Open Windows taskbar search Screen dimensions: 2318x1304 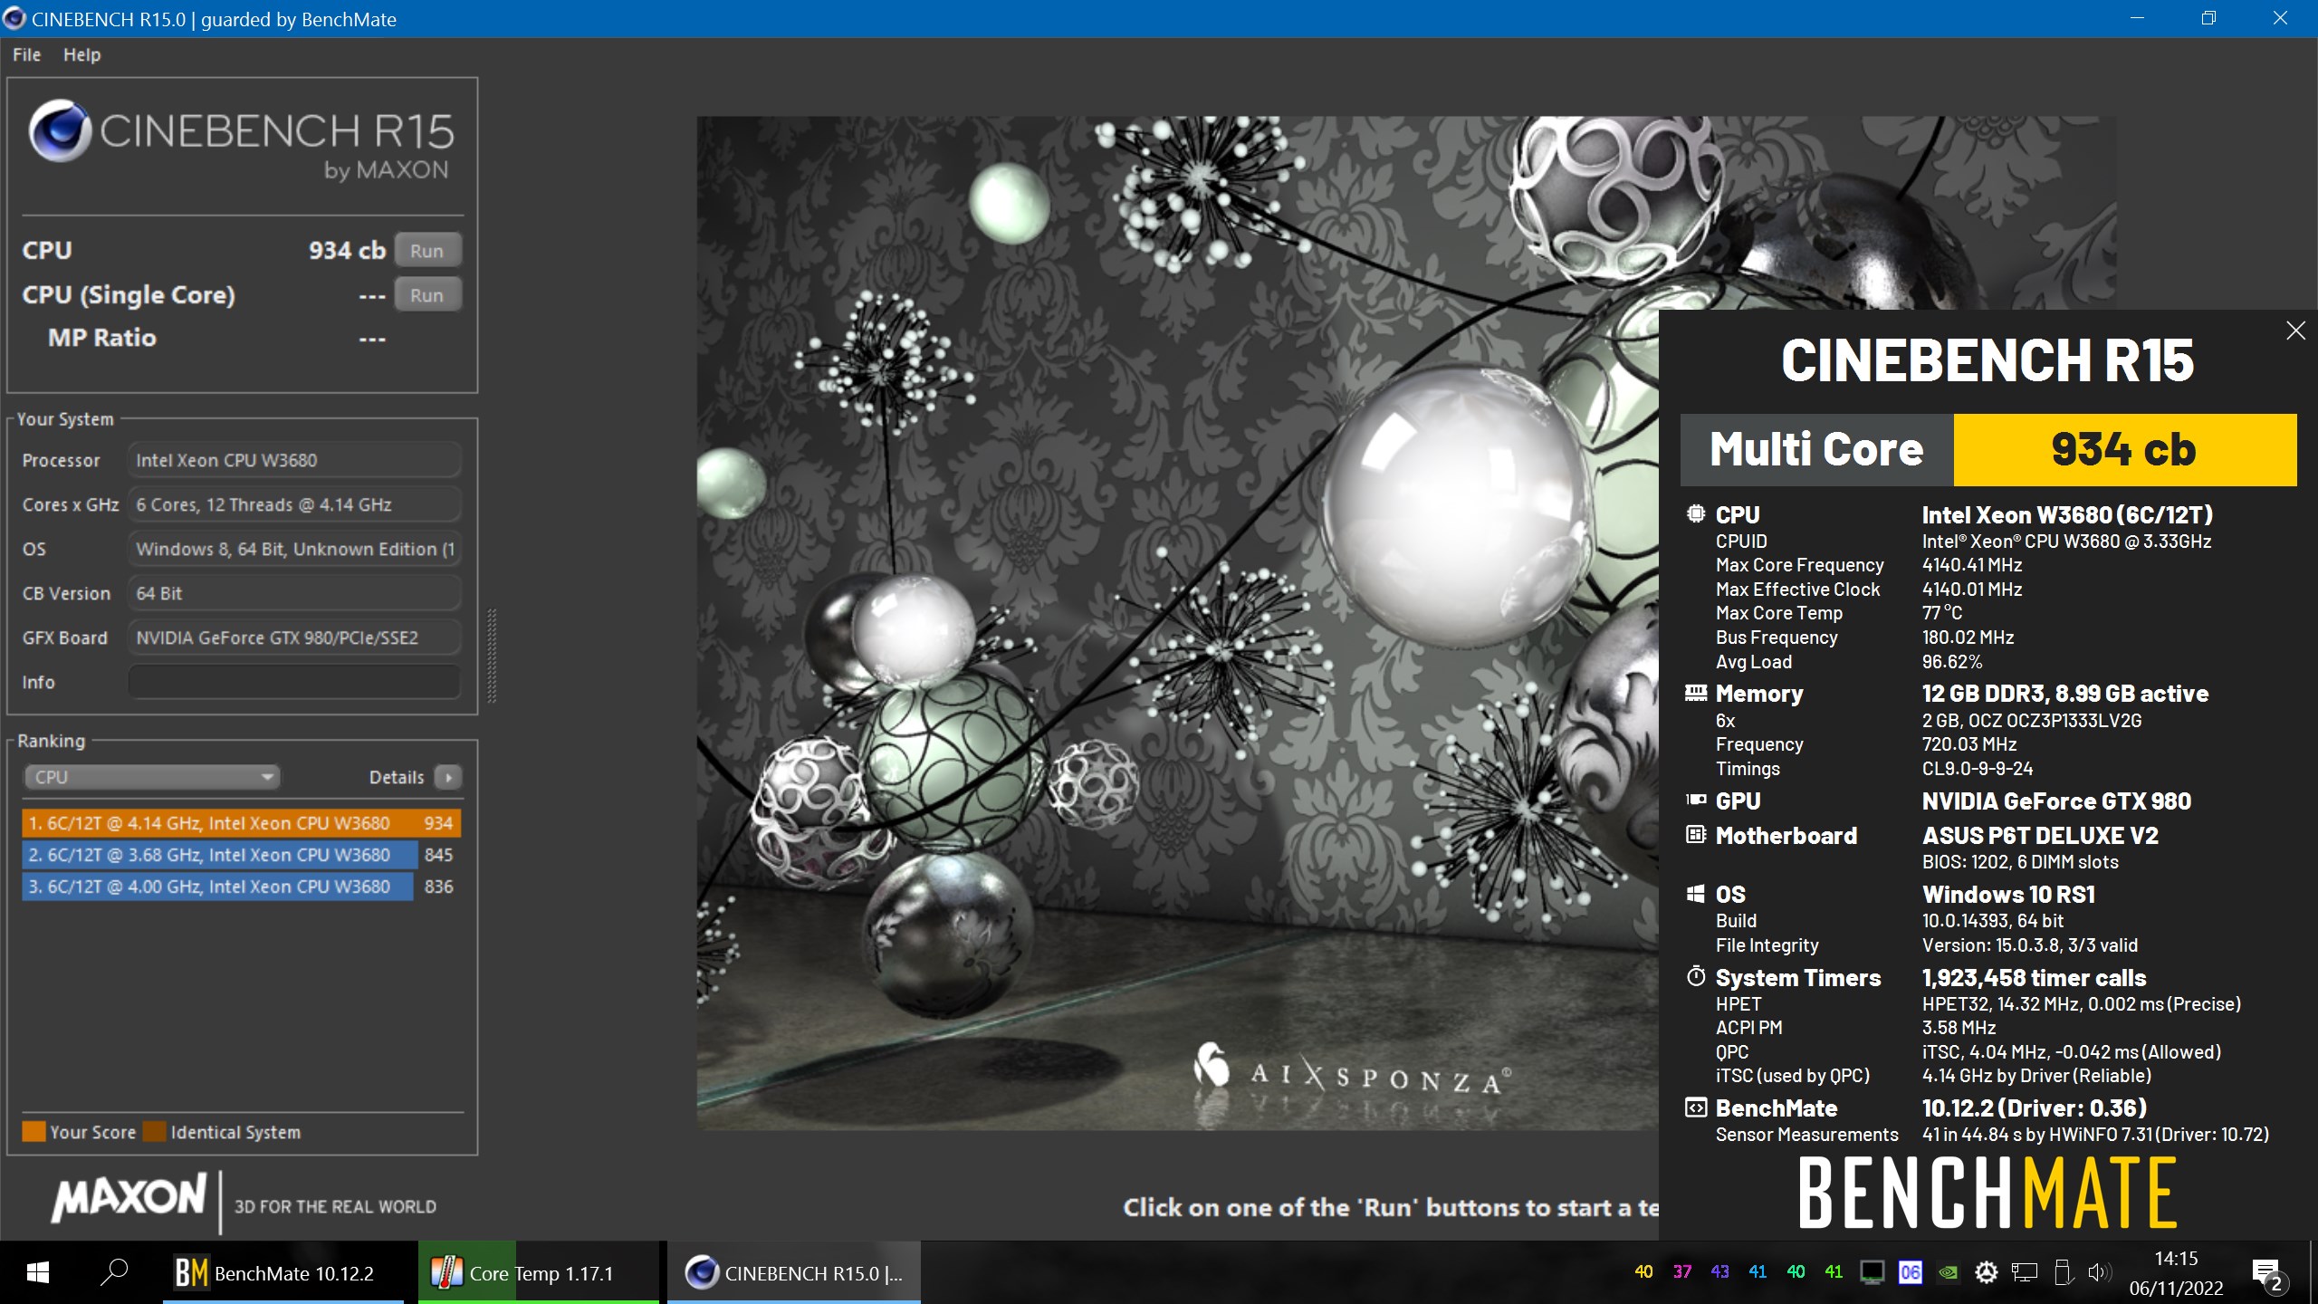coord(114,1273)
